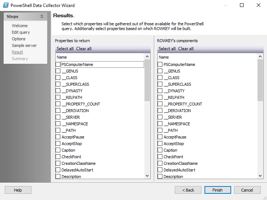The width and height of the screenshot is (267, 200).
Task: Click the Name column header in ROWKEY list
Action: (207, 57)
